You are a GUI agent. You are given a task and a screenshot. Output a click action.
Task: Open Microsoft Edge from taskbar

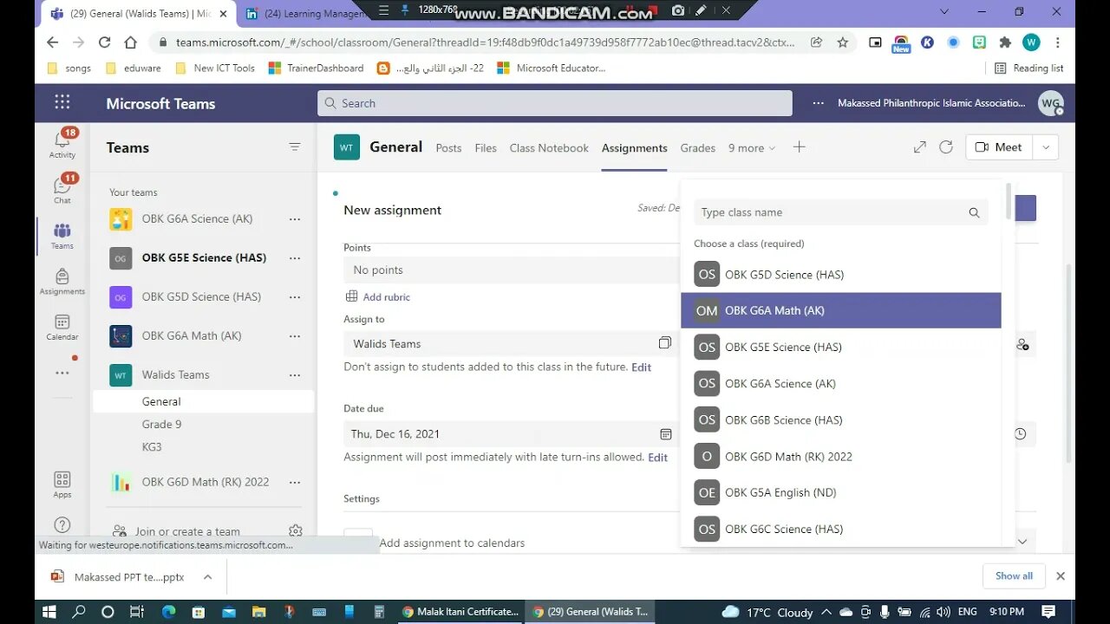168,612
